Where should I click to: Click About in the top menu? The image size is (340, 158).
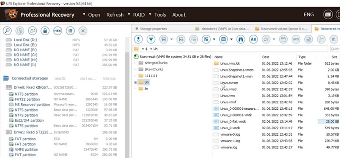point(179,15)
